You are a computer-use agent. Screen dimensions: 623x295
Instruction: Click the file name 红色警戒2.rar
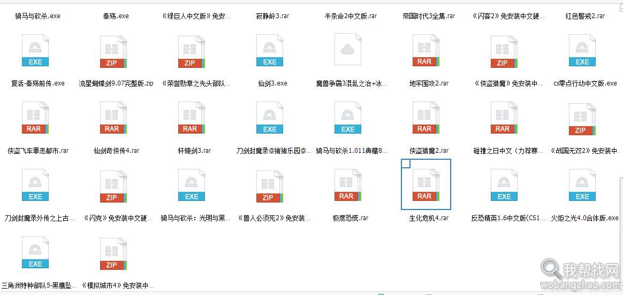pos(585,16)
